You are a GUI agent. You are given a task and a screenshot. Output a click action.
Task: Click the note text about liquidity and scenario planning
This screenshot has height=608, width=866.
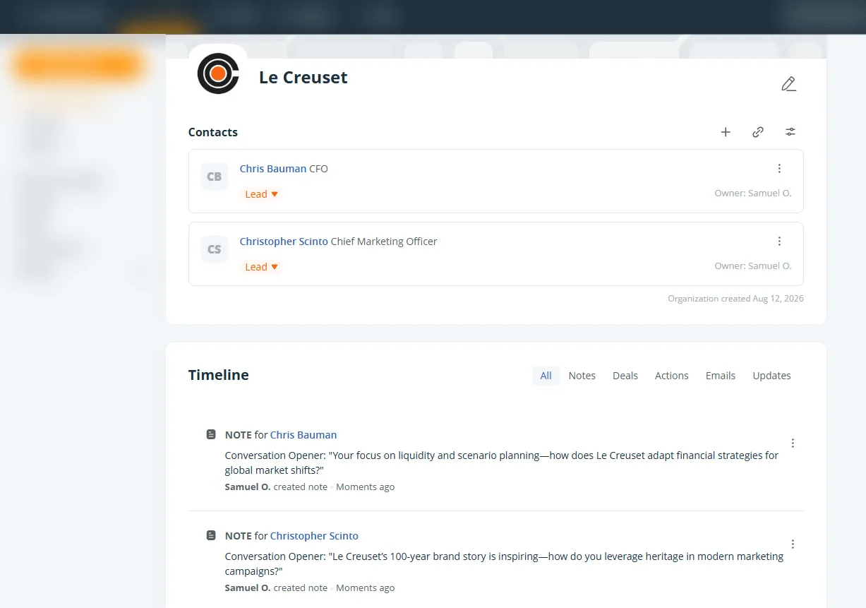[502, 463]
